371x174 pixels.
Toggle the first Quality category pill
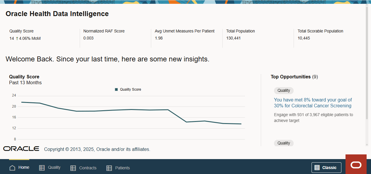tap(283, 90)
